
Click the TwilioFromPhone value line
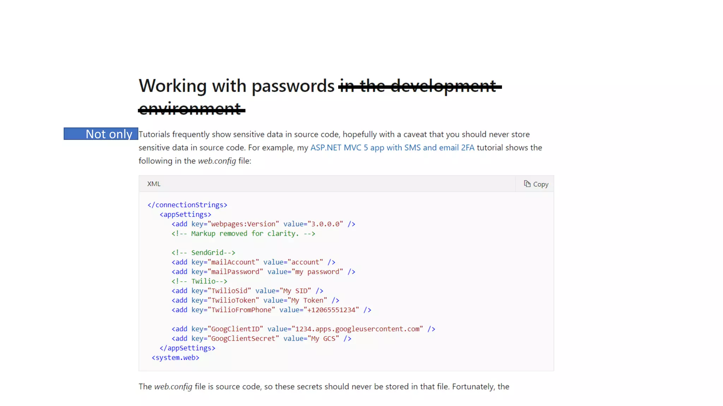pyautogui.click(x=271, y=310)
